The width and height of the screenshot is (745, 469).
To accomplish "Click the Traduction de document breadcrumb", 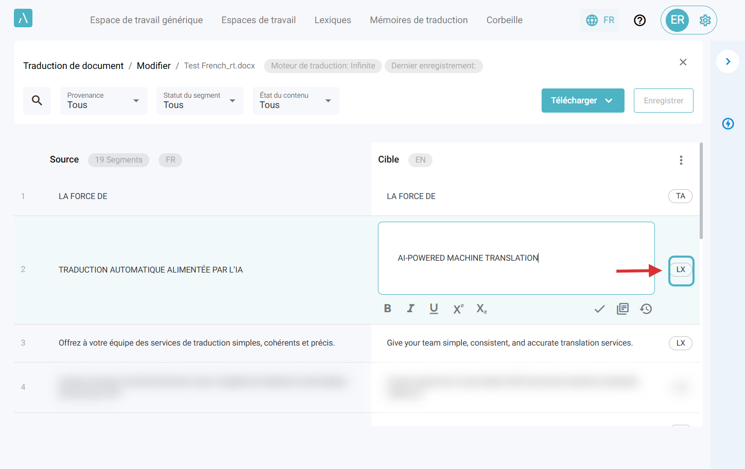I will pos(73,66).
